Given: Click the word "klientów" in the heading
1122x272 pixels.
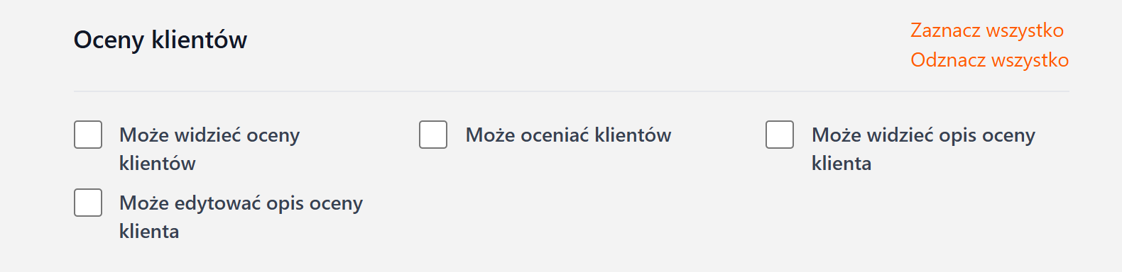Looking at the screenshot, I should point(200,40).
